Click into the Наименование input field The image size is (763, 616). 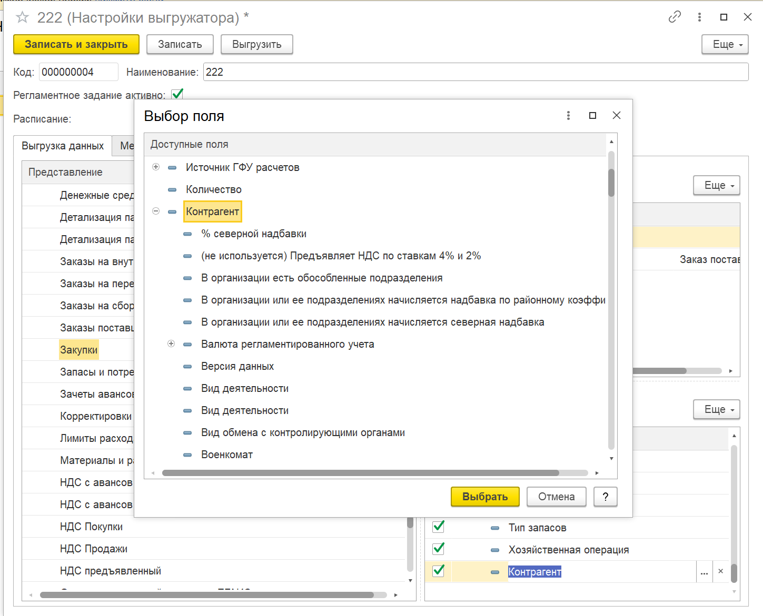coord(475,72)
